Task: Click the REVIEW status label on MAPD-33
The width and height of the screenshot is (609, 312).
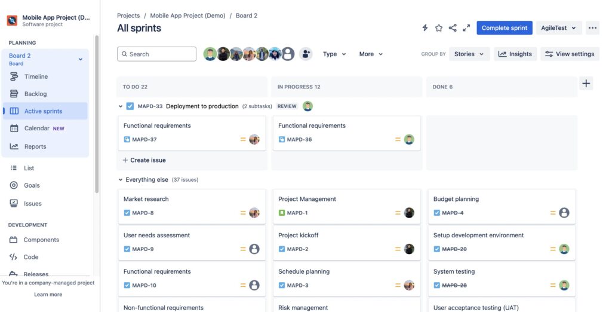Action: 287,106
